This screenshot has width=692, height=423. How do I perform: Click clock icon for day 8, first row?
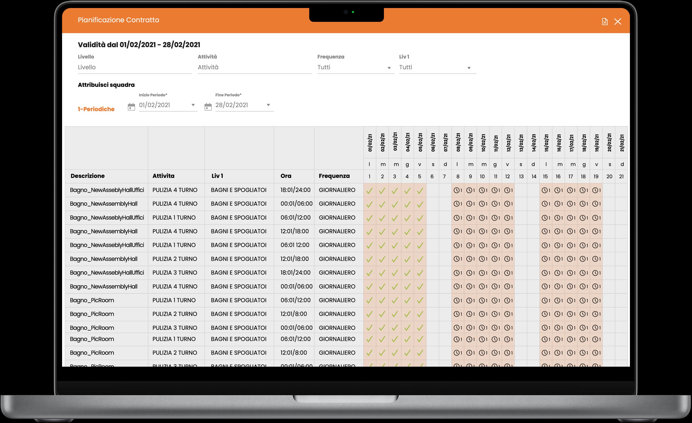[x=456, y=190]
